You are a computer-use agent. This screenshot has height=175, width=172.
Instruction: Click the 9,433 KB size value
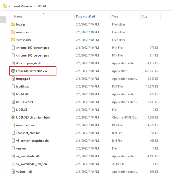click(153, 102)
